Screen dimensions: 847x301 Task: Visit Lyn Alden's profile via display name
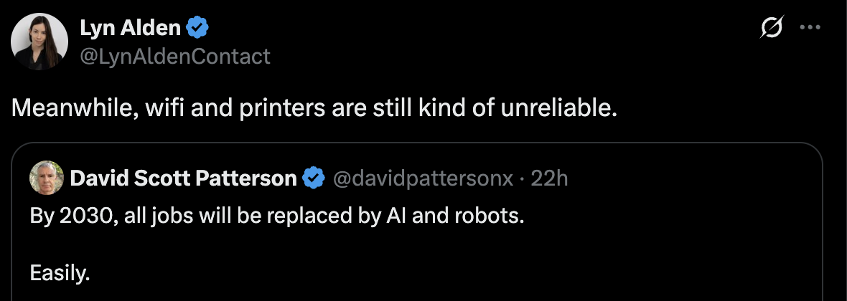pyautogui.click(x=130, y=28)
